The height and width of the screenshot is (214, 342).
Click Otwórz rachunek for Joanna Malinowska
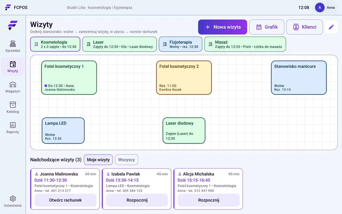(x=65, y=200)
